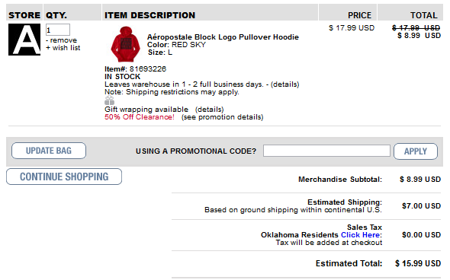The height and width of the screenshot is (280, 450).
Task: Open the red hoodie product thumbnail
Action: click(x=125, y=44)
